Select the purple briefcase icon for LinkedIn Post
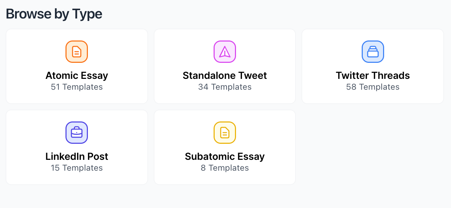Viewport: 451px width, 208px height. tap(77, 133)
